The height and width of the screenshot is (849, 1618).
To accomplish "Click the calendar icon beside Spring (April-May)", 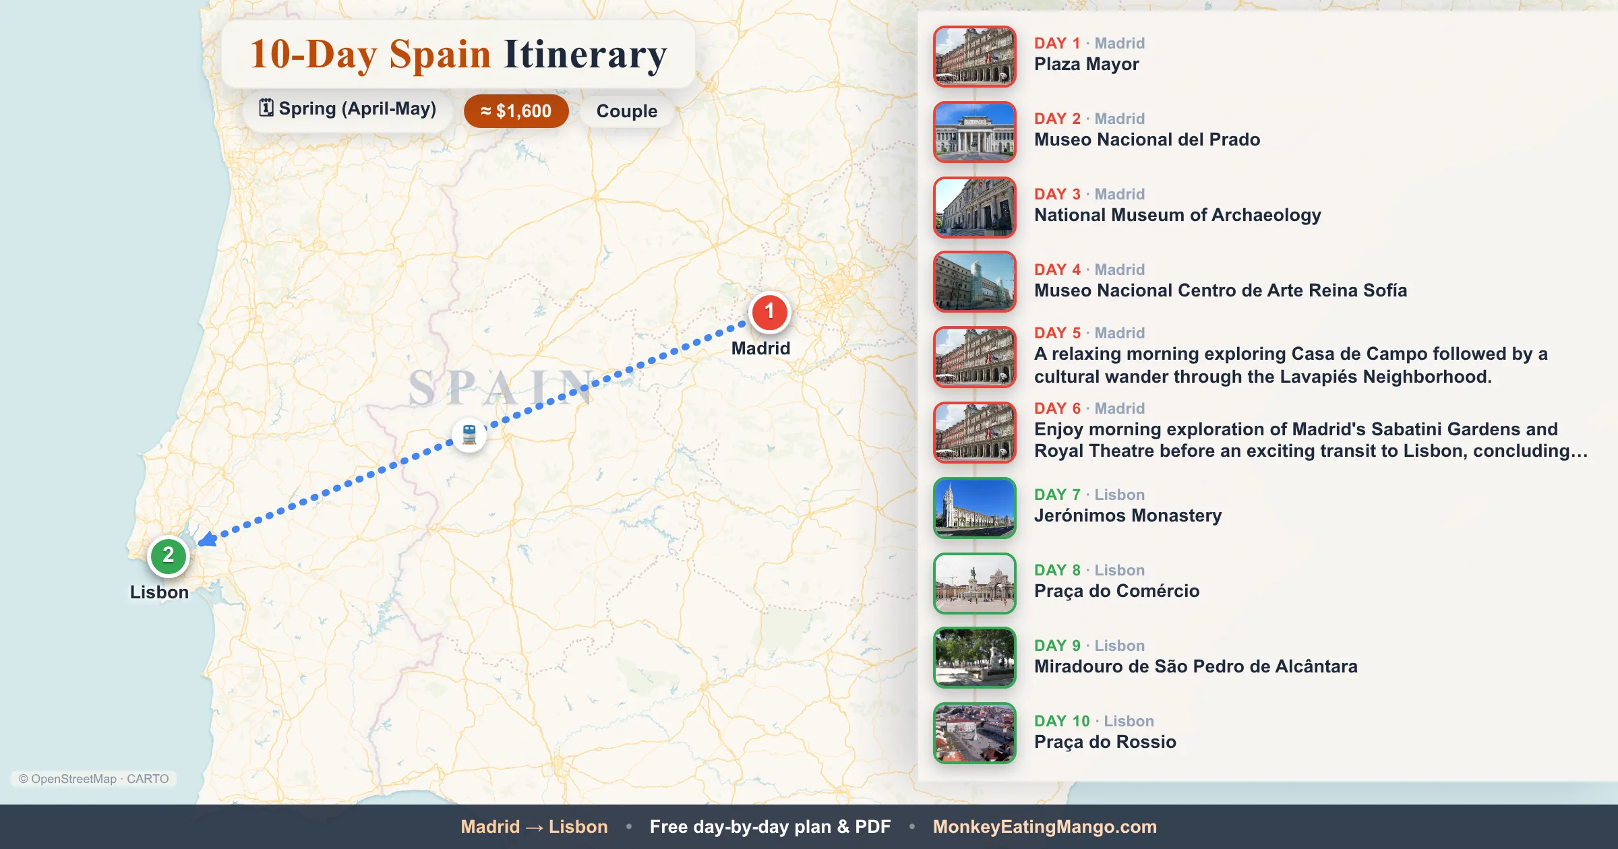I will tap(266, 108).
